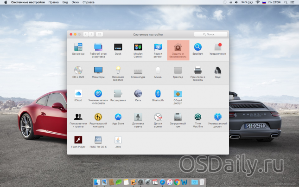Open the Правка menu
Screen dimensions: 299x187
(x=53, y=2)
